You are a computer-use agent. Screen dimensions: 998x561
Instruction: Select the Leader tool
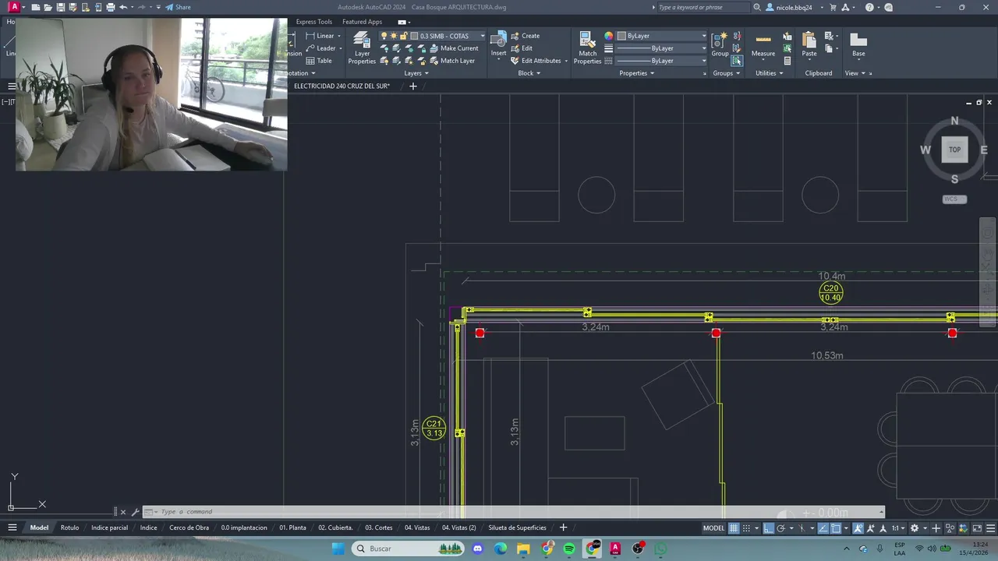pyautogui.click(x=321, y=48)
